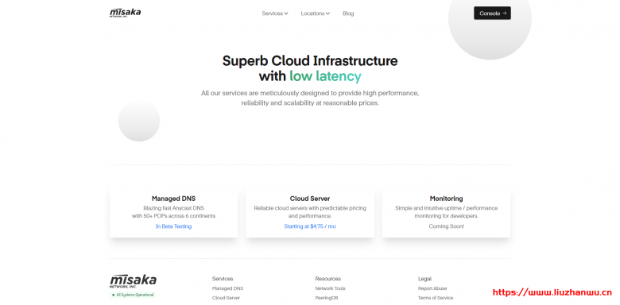Click the Console button
620x305 pixels.
(x=492, y=13)
